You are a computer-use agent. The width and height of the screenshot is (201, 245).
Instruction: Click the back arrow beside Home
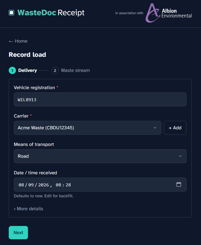(x=11, y=41)
